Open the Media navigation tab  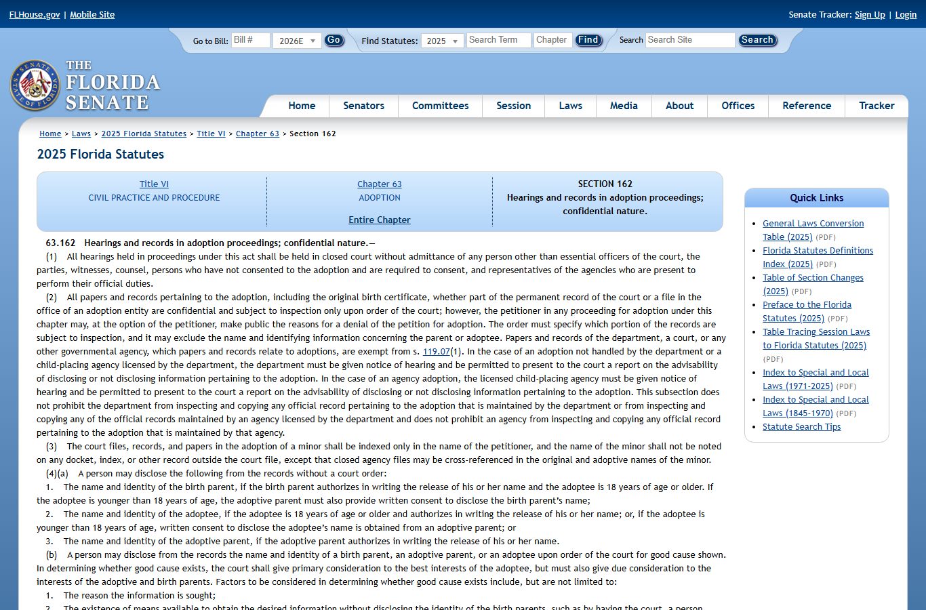(624, 106)
